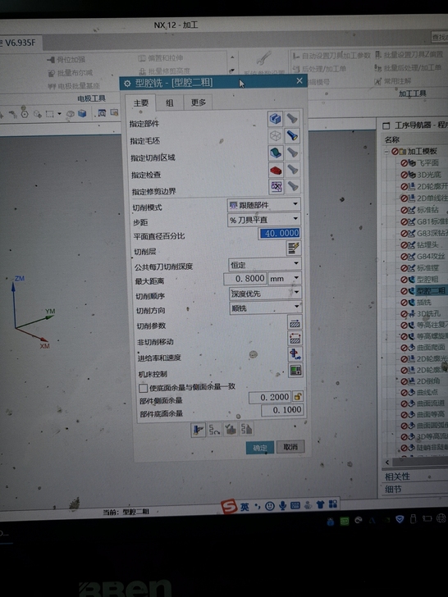Open the 机床控制 machine control settings
Image resolution: width=448 pixels, height=597 pixels.
click(x=296, y=370)
